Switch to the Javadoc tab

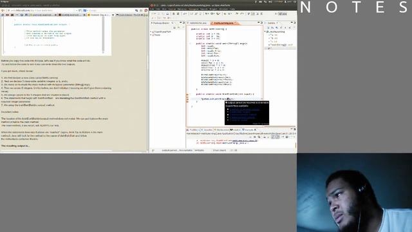coord(207,130)
